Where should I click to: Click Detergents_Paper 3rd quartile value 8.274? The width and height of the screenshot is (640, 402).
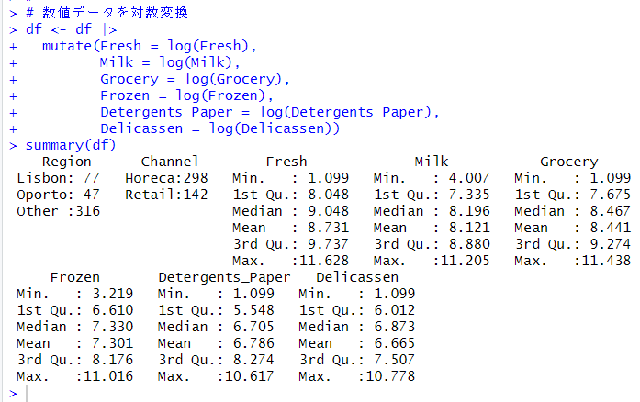coord(253,360)
